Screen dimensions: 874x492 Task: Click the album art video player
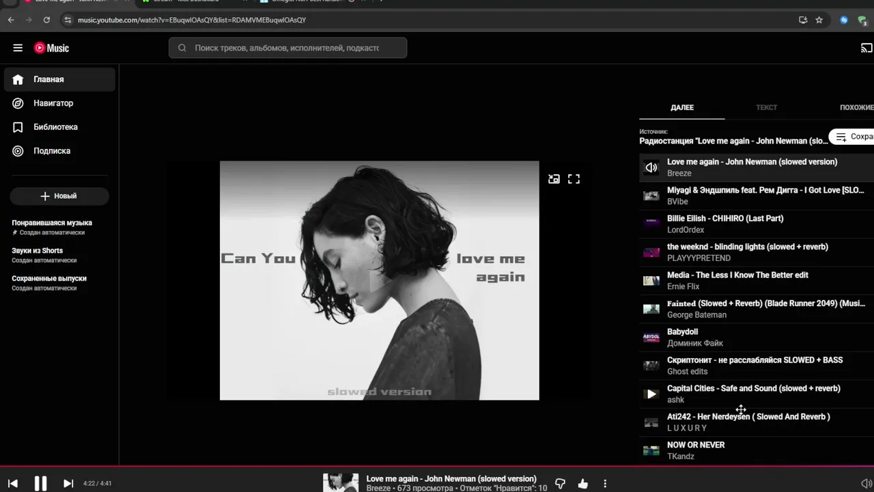380,280
